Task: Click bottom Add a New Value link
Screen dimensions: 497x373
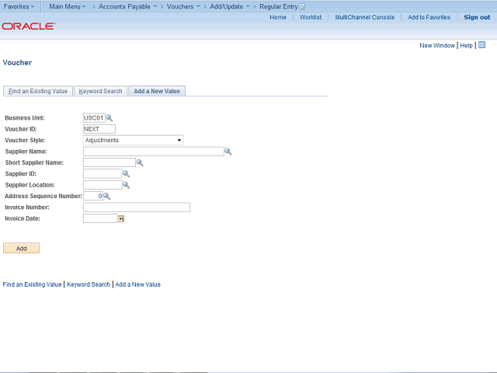Action: tap(138, 284)
